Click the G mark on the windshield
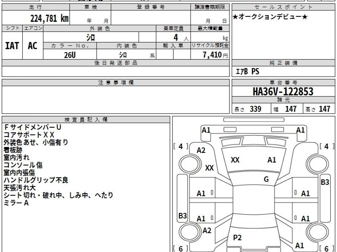The image size is (337, 252). click(x=266, y=179)
